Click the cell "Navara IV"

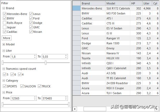[x=118, y=53]
